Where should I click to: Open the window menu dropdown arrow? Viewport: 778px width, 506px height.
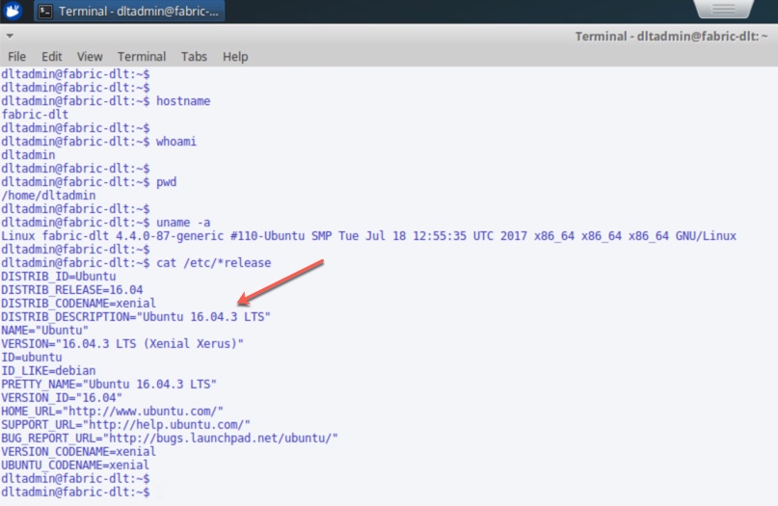click(x=10, y=36)
